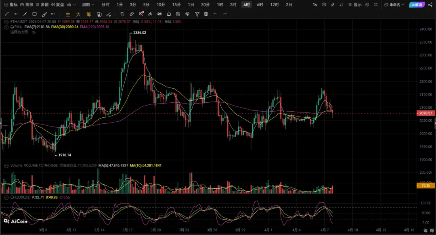Delete drawings with the trash icon
Screen dimensions: 436x235
pyautogui.click(x=206, y=14)
